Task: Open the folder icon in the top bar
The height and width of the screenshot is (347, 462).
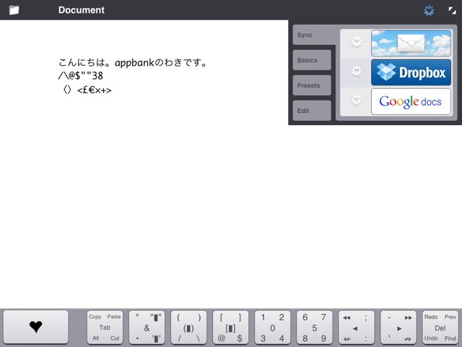Action: point(14,10)
